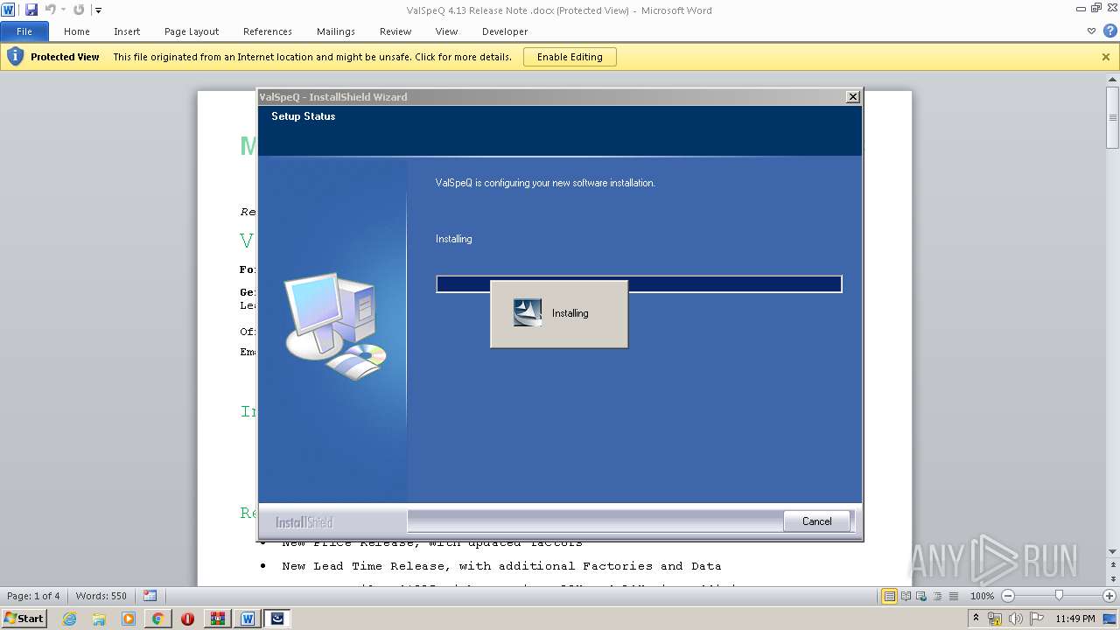Open Windows Explorer folder from taskbar

click(x=99, y=619)
